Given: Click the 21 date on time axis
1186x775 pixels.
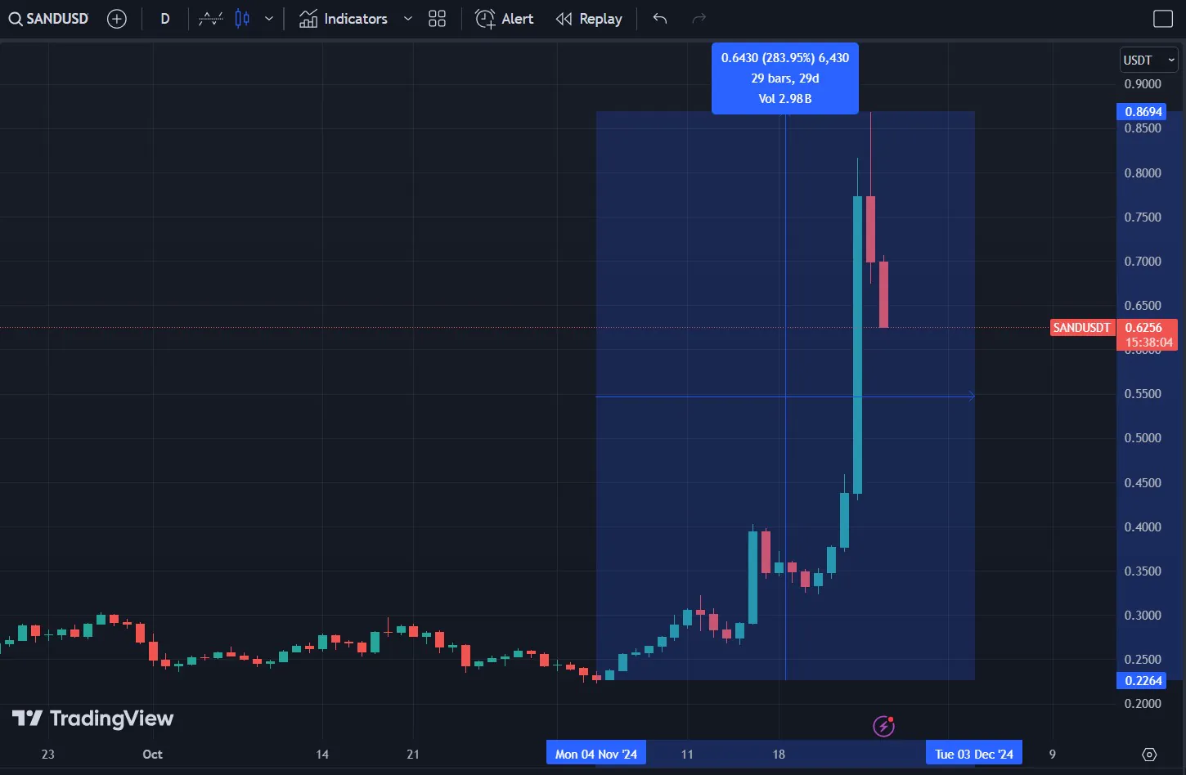Looking at the screenshot, I should (x=413, y=754).
